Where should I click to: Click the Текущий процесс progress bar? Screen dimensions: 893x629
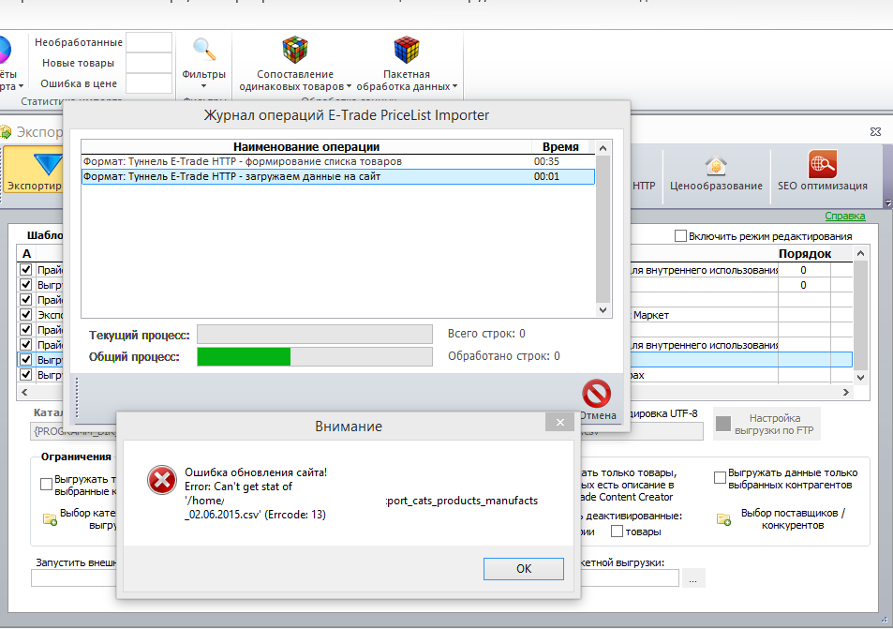[314, 335]
